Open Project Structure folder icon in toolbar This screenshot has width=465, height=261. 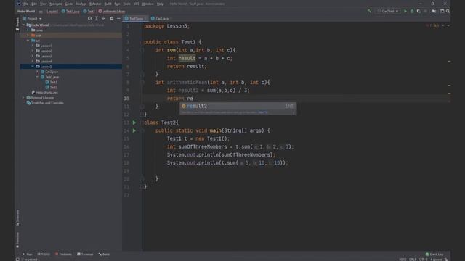click(434, 12)
